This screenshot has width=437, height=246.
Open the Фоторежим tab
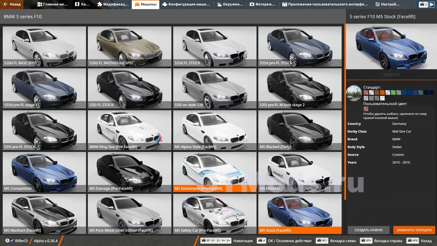tap(262, 4)
